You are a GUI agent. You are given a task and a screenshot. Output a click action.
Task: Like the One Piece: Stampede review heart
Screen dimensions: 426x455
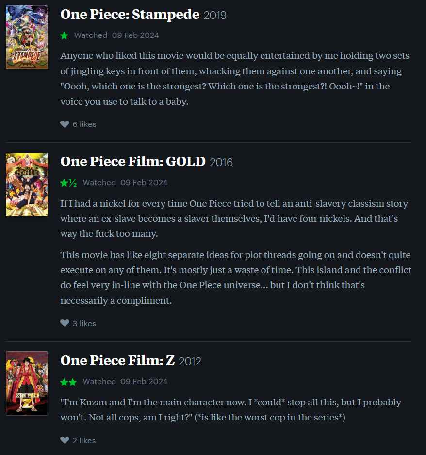65,124
